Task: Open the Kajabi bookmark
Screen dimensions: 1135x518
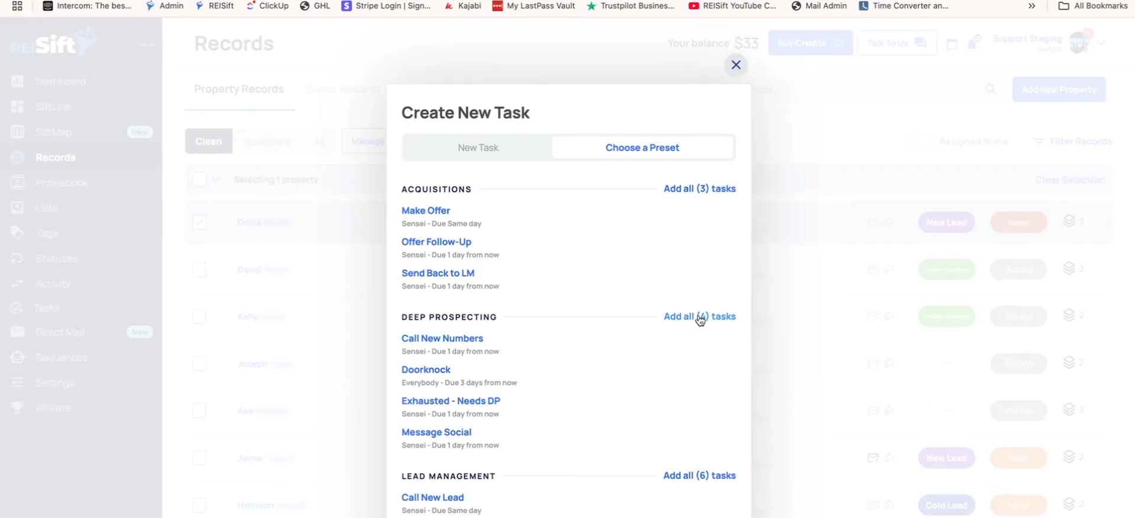Action: [x=463, y=6]
